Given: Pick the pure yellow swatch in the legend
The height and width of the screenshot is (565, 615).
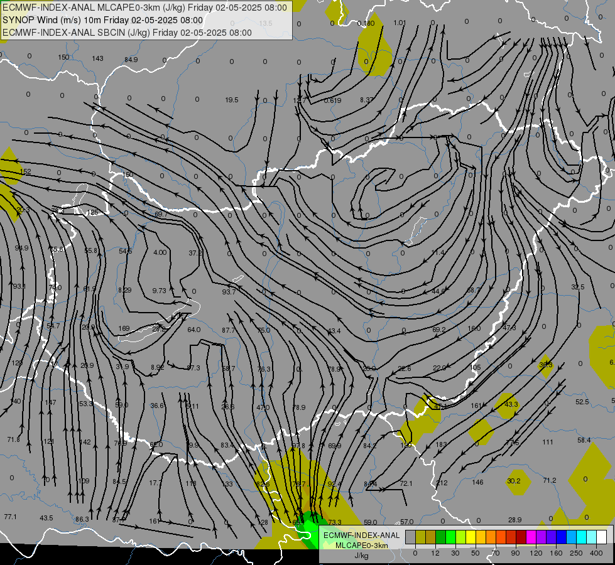Looking at the screenshot, I should (471, 537).
